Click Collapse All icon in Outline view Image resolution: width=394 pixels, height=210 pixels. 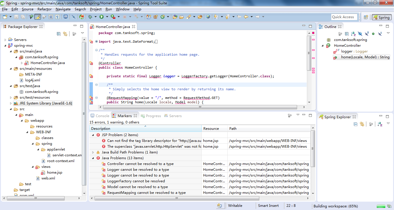coord(347,34)
